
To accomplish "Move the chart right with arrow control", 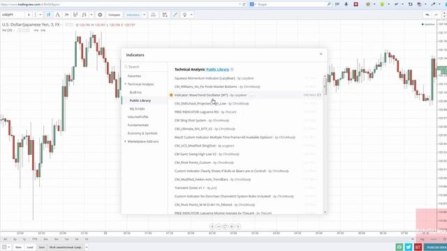I will coord(238,227).
